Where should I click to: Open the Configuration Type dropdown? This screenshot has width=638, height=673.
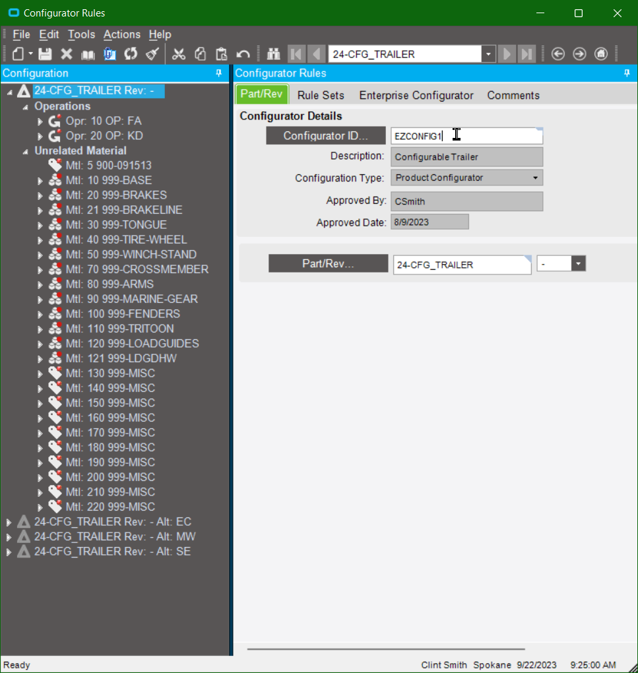click(536, 177)
